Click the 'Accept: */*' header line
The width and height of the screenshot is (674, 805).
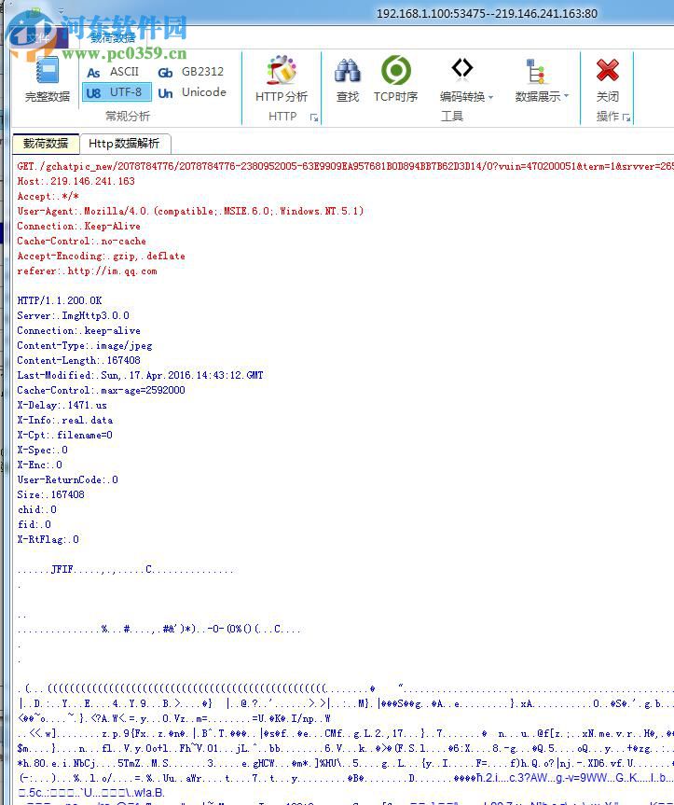[48, 196]
